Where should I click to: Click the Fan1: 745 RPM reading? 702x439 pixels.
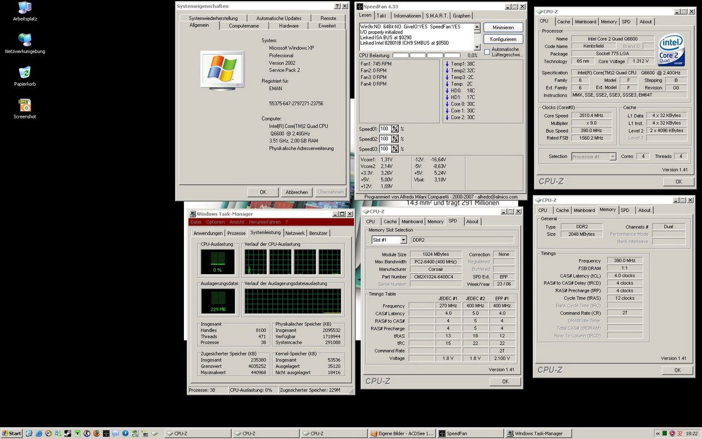(376, 64)
